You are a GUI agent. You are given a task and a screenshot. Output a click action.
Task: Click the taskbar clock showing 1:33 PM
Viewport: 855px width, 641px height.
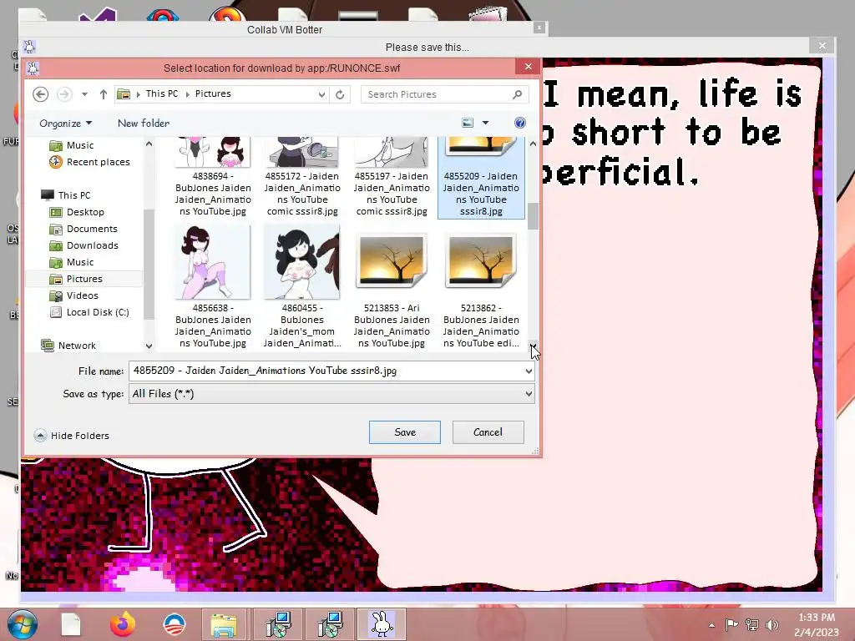point(817,624)
